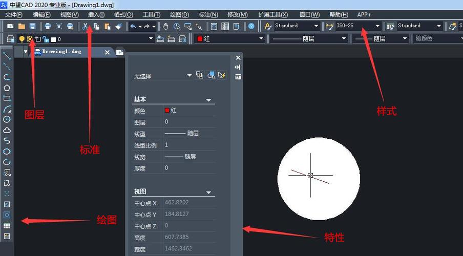Image resolution: width=463 pixels, height=256 pixels.
Task: Open the Text Style manager icon
Action: coord(268,26)
